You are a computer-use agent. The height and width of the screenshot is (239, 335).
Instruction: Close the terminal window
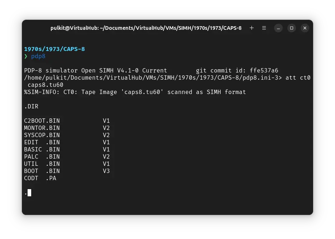coord(305,28)
